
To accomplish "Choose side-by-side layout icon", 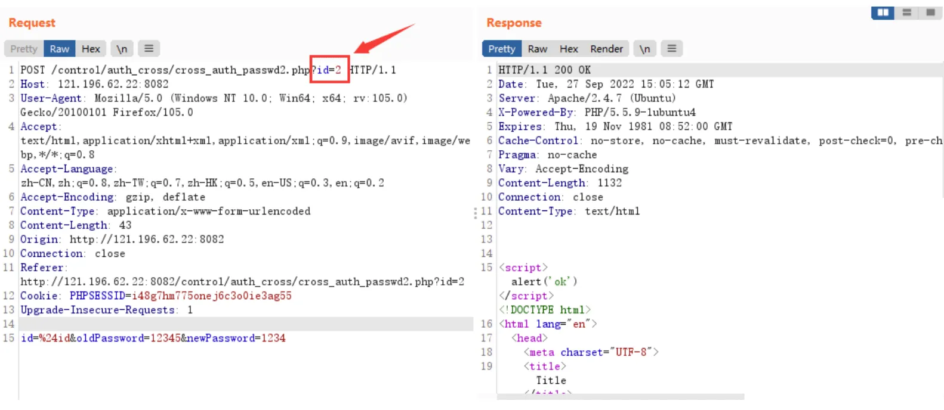I will pos(883,13).
